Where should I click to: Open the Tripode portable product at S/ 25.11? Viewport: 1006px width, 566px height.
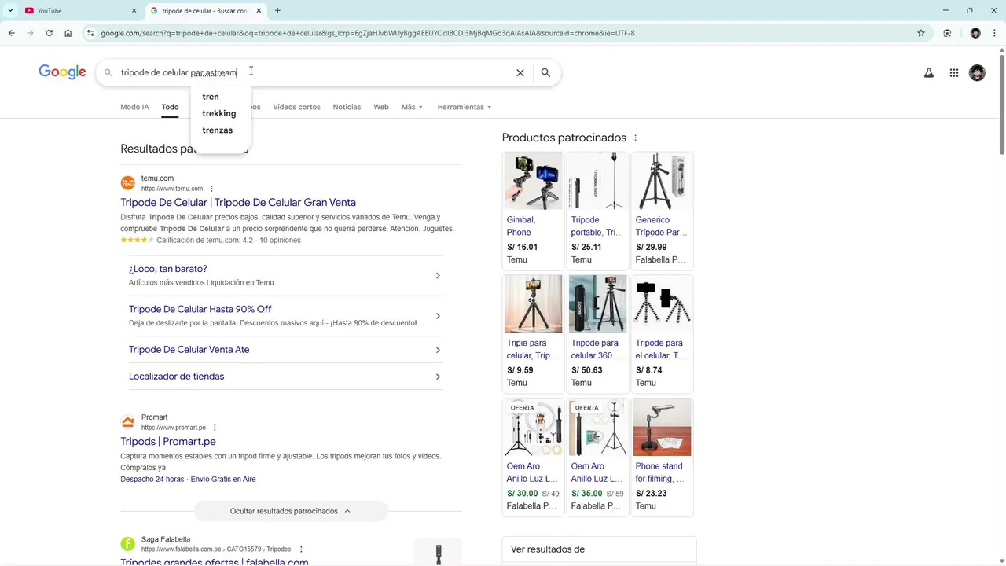597,211
